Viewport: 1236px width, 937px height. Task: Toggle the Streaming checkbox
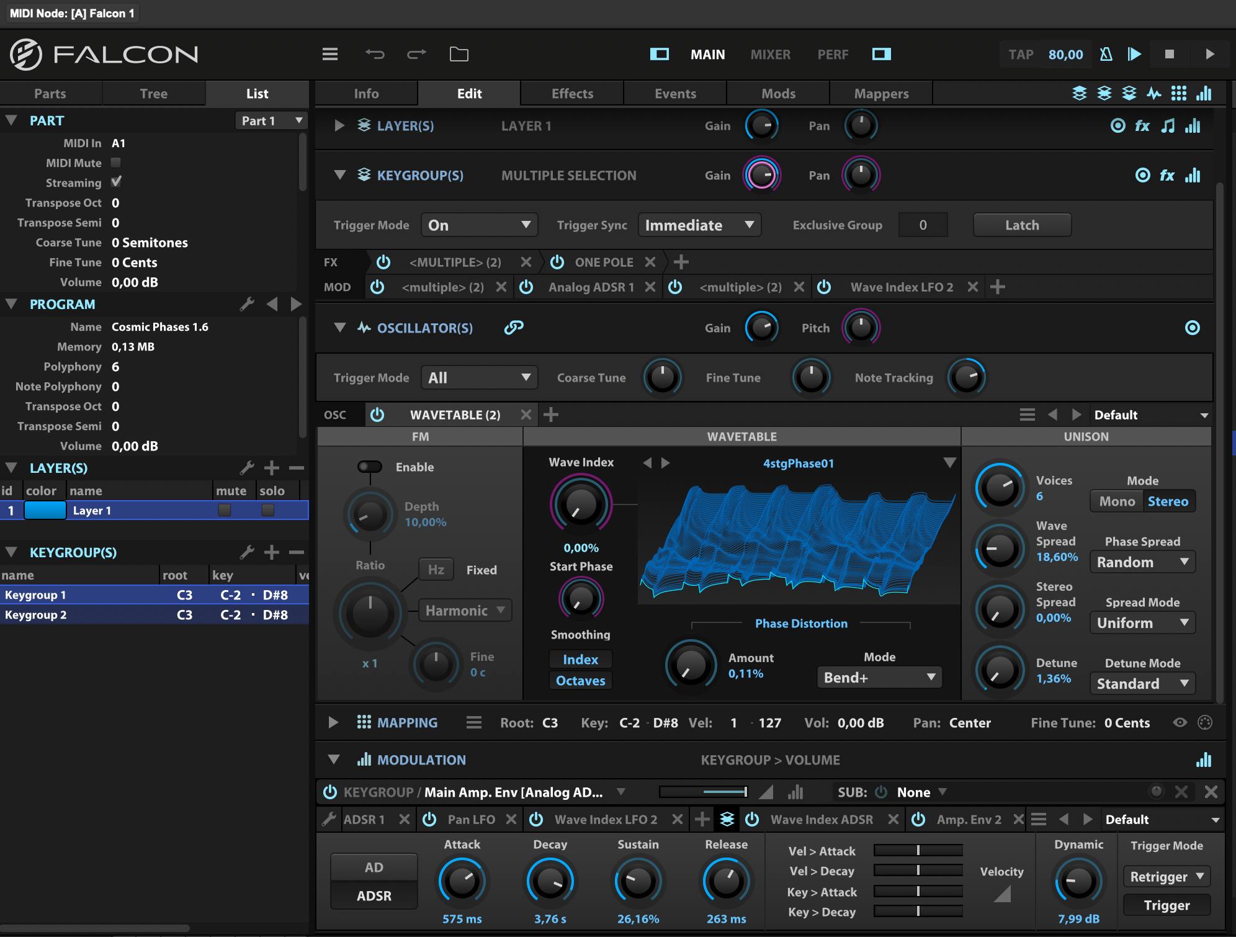pyautogui.click(x=116, y=182)
